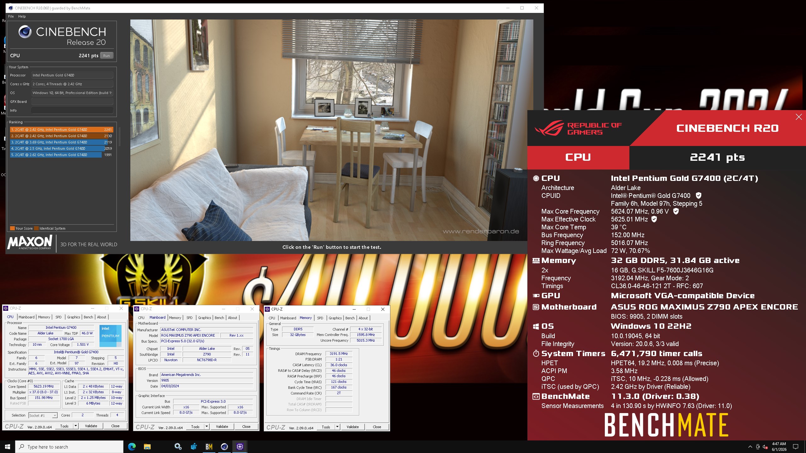The image size is (806, 453).
Task: Show hidden system tray icons
Action: tap(750, 447)
